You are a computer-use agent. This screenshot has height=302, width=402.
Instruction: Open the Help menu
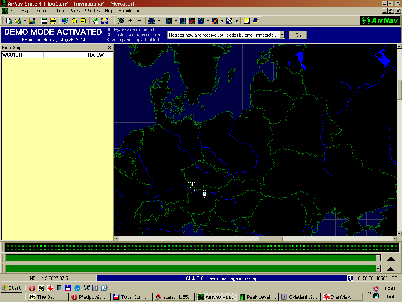pyautogui.click(x=109, y=11)
